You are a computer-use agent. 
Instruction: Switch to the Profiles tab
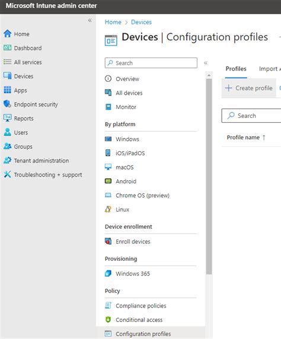236,69
